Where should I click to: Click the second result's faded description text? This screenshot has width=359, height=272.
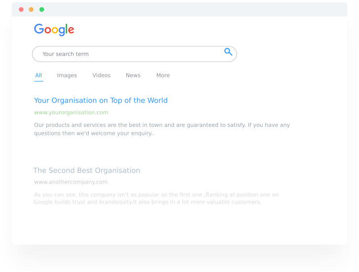(x=156, y=198)
